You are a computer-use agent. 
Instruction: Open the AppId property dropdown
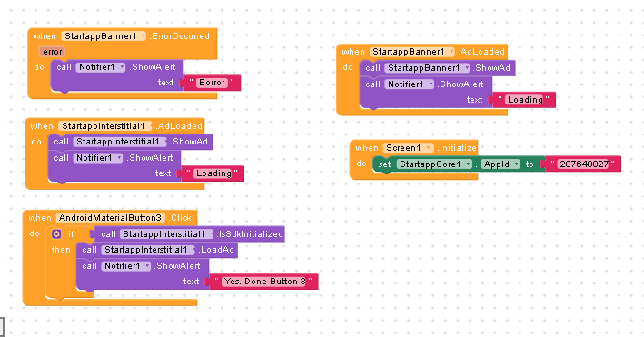(x=500, y=164)
